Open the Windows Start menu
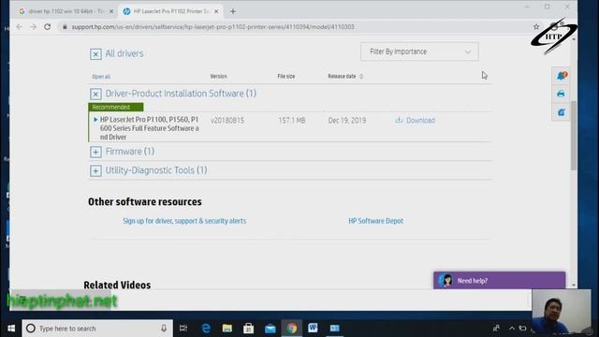Image resolution: width=599 pixels, height=337 pixels. coord(11,329)
